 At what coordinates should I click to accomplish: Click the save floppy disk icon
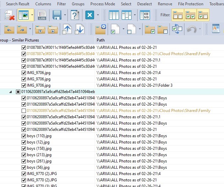point(56,15)
